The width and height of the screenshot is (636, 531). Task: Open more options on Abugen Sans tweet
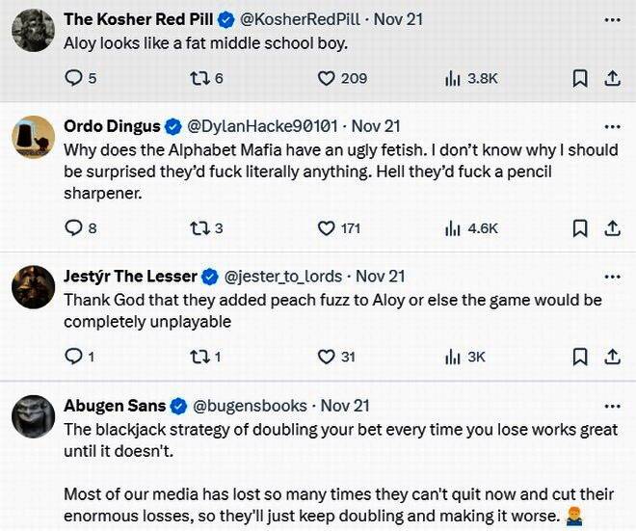point(612,406)
